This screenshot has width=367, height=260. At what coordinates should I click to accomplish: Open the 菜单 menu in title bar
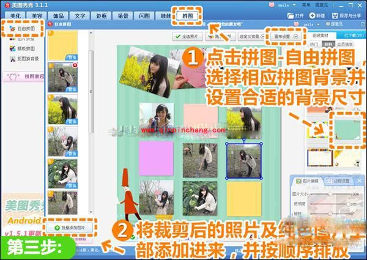(x=306, y=5)
